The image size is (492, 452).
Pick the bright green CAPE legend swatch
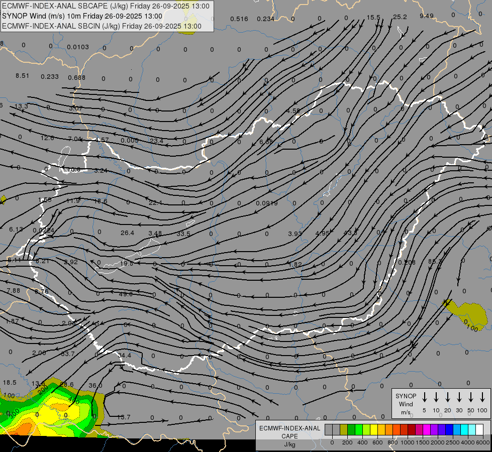pos(359,430)
